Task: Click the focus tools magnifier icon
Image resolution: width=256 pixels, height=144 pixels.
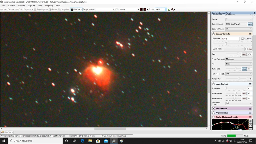Action: pyautogui.click(x=172, y=9)
